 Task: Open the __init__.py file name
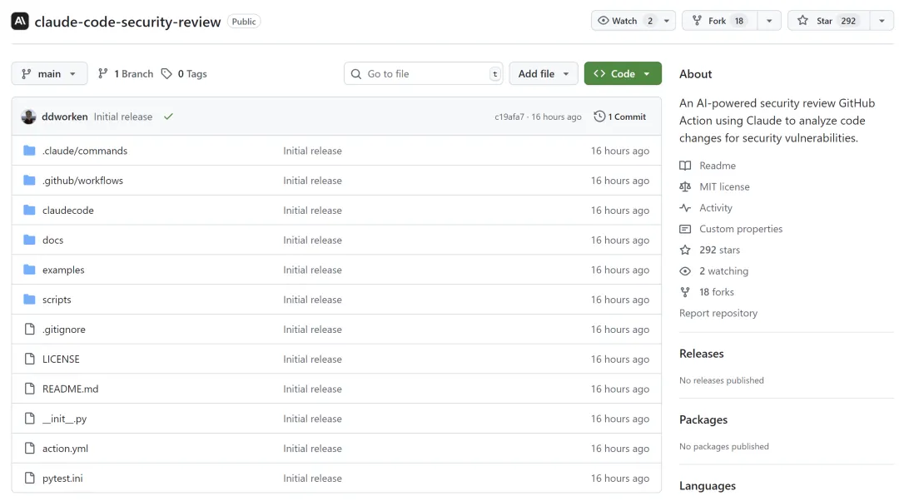click(64, 419)
